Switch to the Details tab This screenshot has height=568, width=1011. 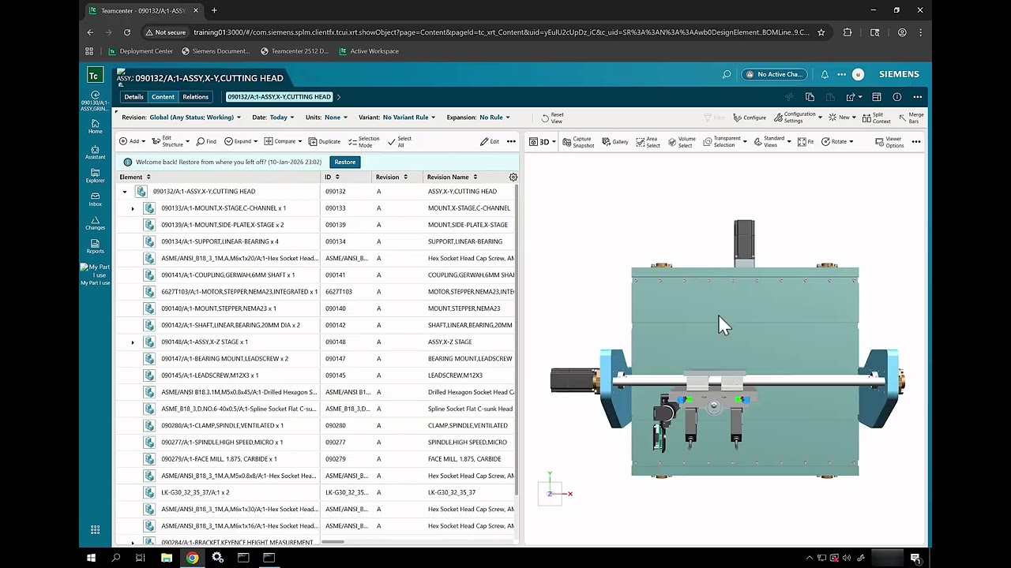pyautogui.click(x=134, y=97)
